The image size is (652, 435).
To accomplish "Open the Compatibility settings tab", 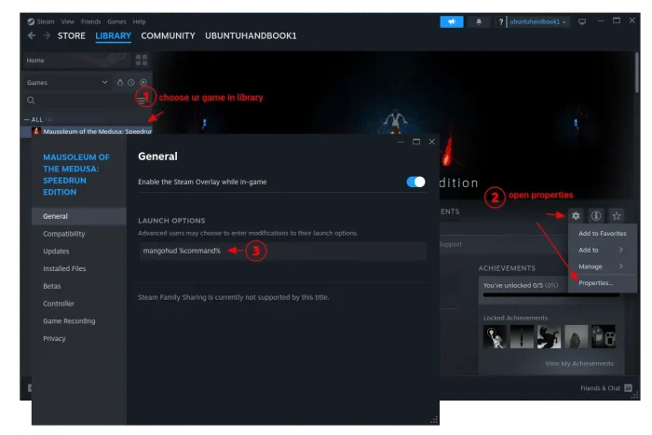I will (64, 234).
